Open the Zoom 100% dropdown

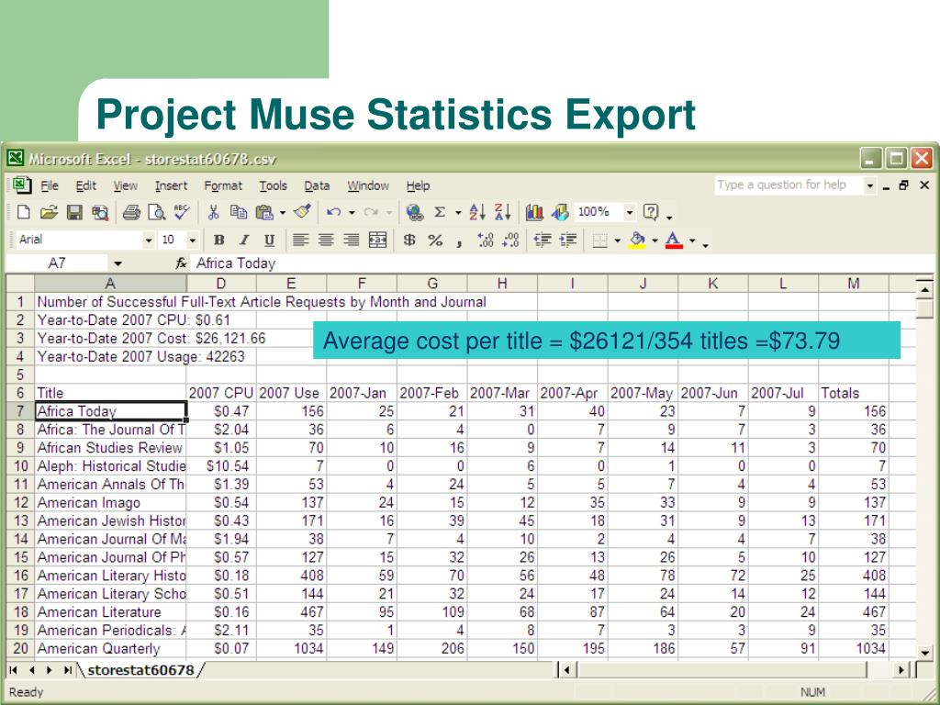tap(630, 212)
